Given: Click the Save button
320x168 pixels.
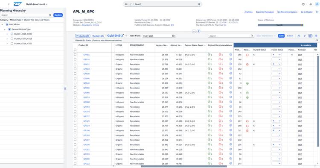Looking at the screenshot, I should coord(281,36).
